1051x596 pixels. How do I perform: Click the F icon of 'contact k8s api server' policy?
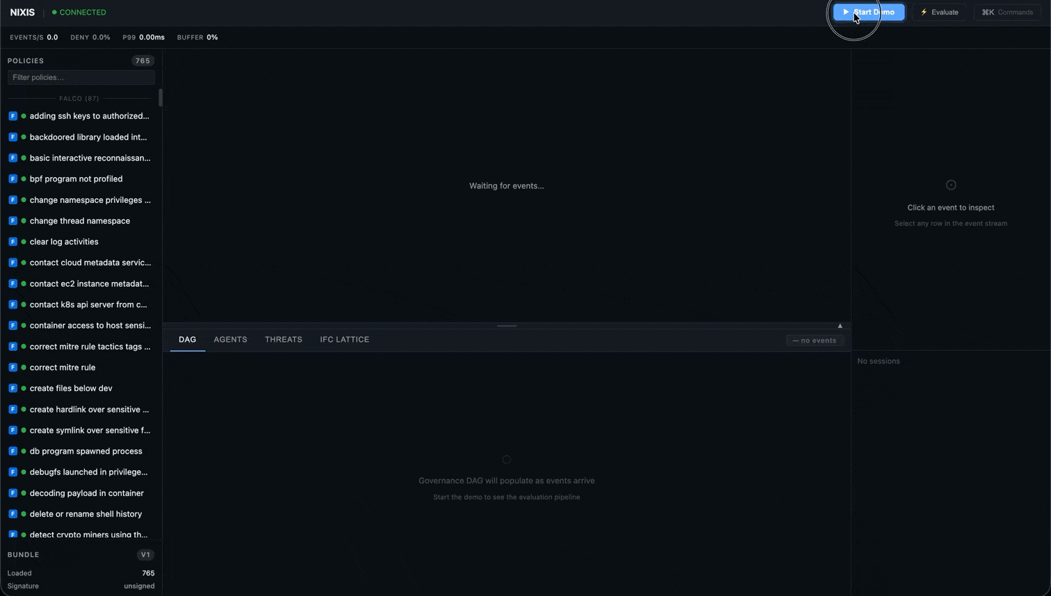13,304
